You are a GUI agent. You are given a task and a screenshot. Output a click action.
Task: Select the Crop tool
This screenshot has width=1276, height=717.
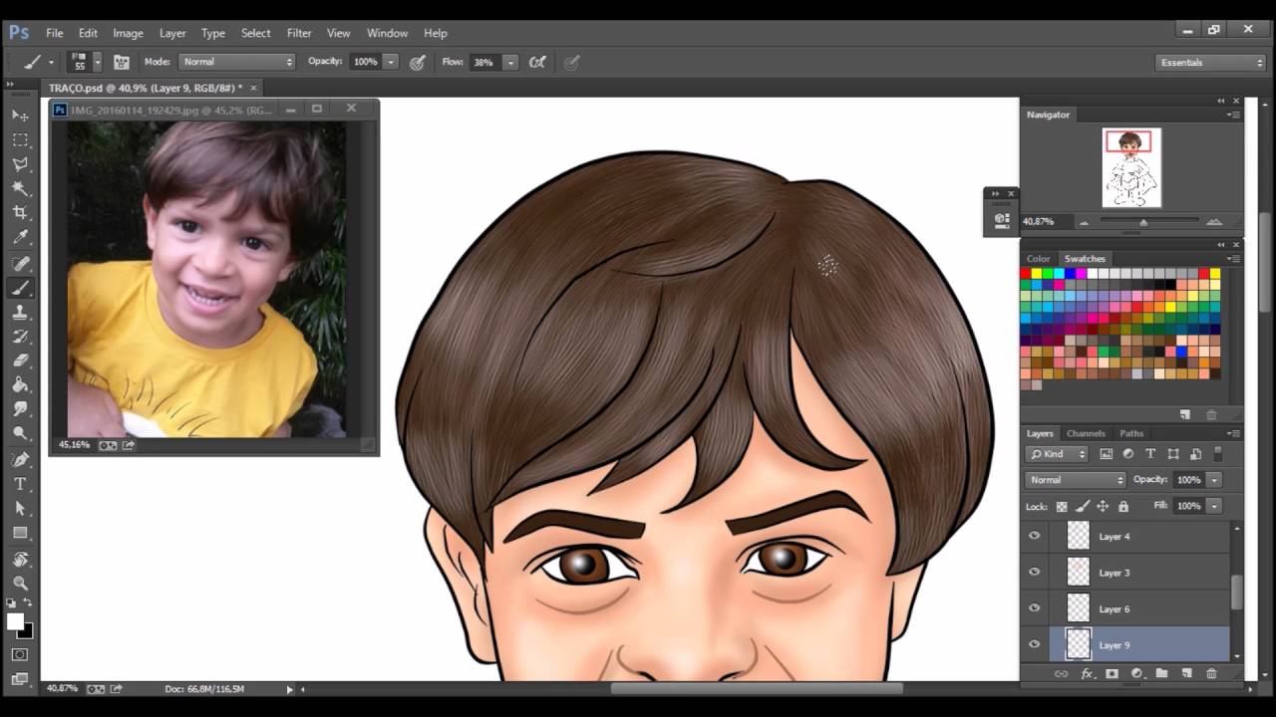(x=20, y=213)
